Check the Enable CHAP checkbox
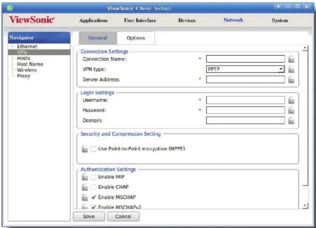 pyautogui.click(x=93, y=187)
